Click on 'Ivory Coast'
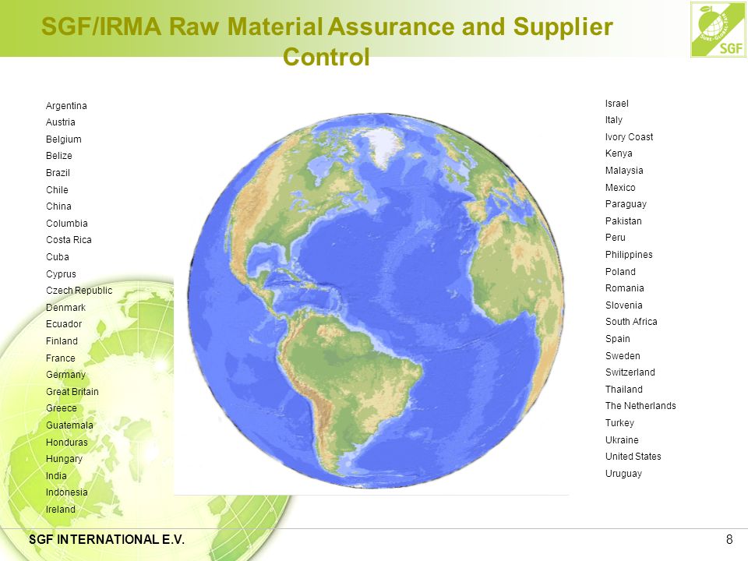This screenshot has width=748, height=561. (x=630, y=137)
